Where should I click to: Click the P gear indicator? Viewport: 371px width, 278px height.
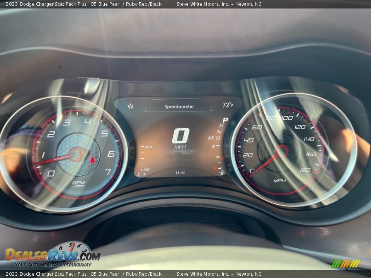[x=225, y=120]
